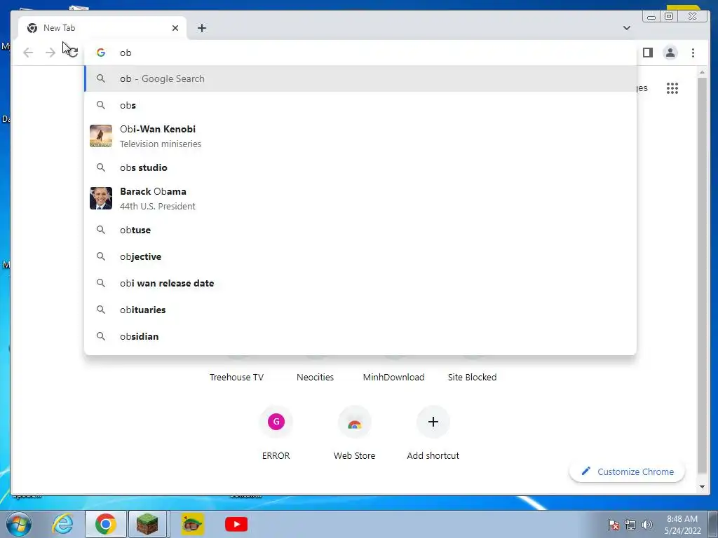The width and height of the screenshot is (718, 538).
Task: Click the back navigation arrow
Action: [x=28, y=53]
